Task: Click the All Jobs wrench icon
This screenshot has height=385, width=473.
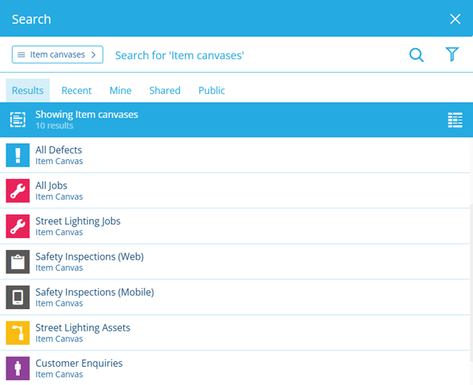Action: pos(18,191)
